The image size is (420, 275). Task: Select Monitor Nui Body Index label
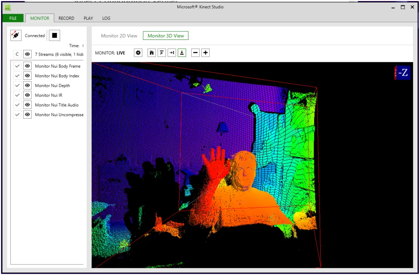pos(57,76)
